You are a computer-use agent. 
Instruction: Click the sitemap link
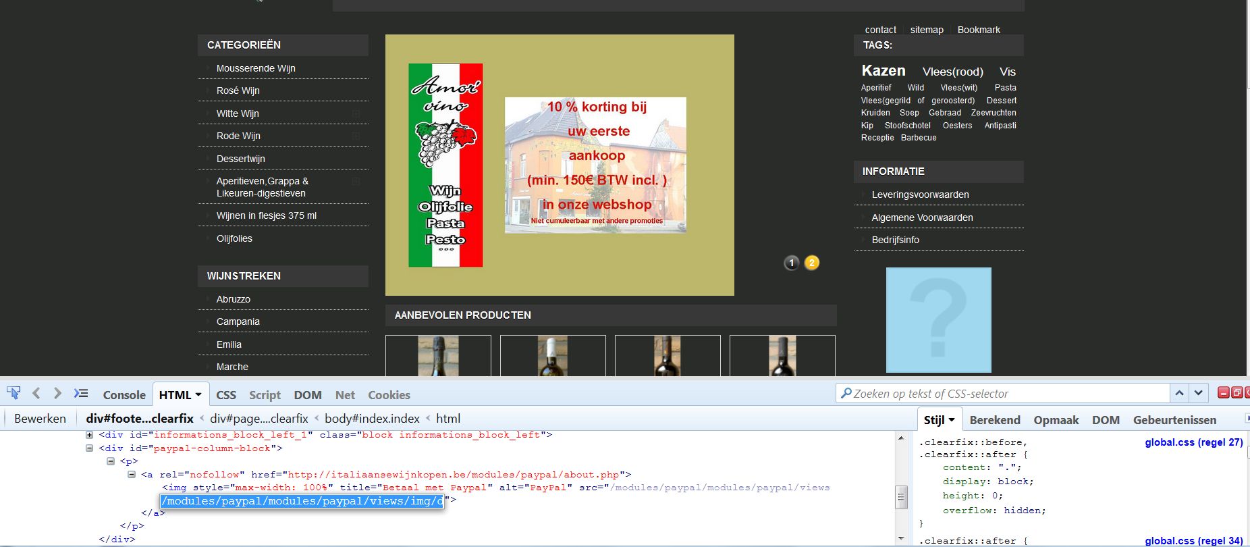(927, 30)
